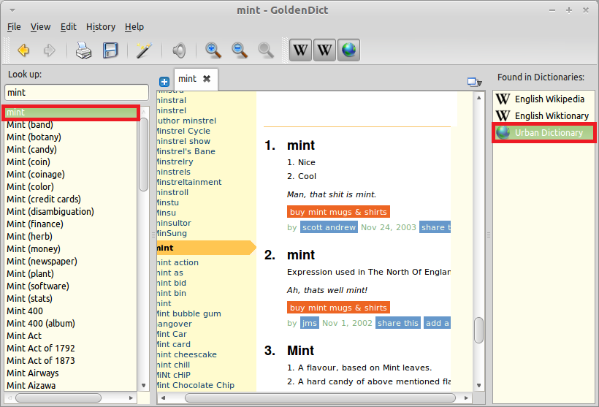Toggle the second W Wiktionary toolbar dictionary
The width and height of the screenshot is (599, 407).
(324, 50)
